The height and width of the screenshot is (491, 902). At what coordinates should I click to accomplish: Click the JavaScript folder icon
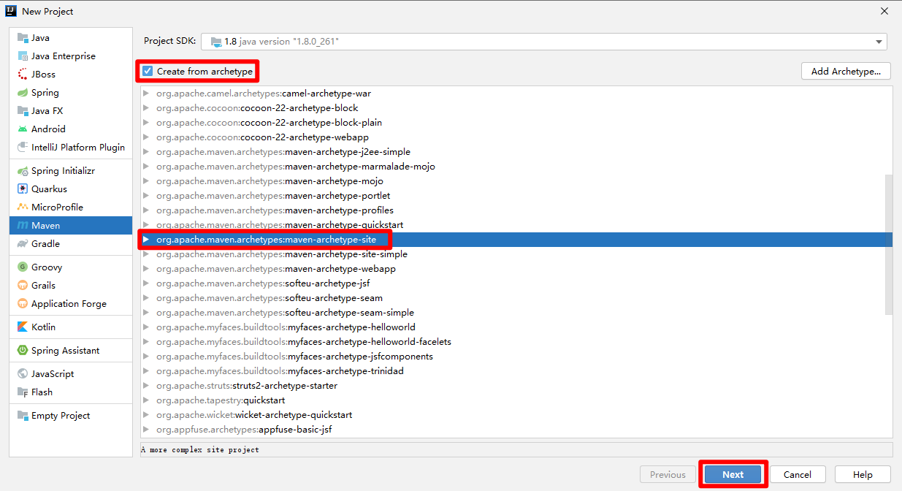point(23,374)
